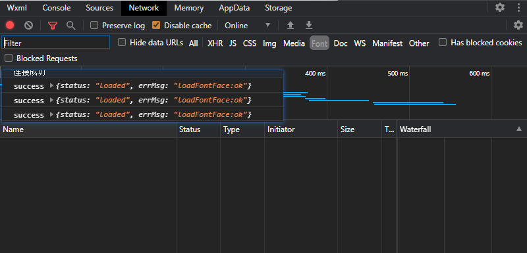Filter requests by XHR type

pyautogui.click(x=215, y=43)
